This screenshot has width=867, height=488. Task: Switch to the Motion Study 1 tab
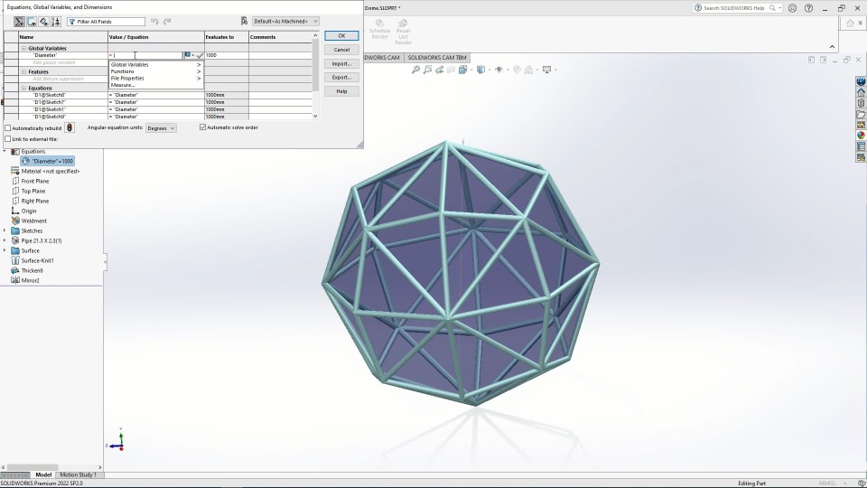78,474
